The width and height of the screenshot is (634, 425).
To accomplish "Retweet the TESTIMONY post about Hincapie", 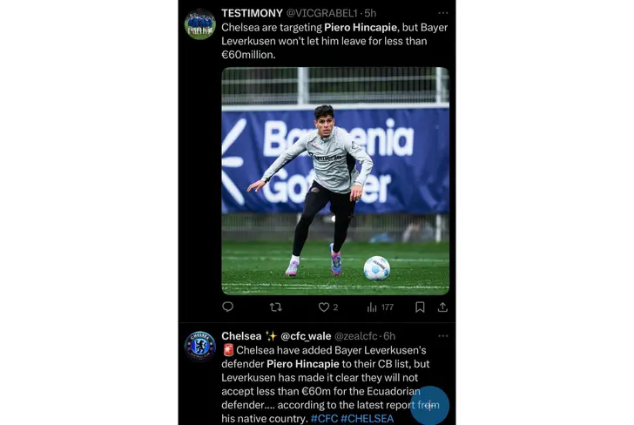I will click(276, 307).
